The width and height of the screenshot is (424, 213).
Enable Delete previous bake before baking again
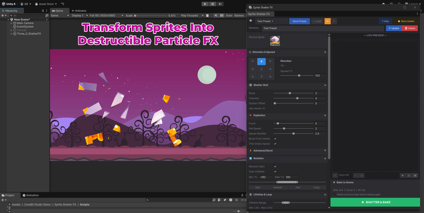(x=335, y=194)
